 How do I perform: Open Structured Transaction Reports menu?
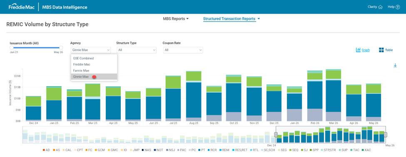click(x=232, y=19)
